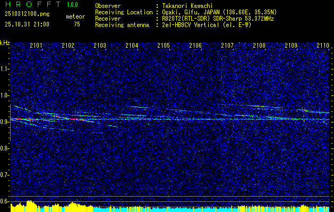Screen dimensions: 334x212
Task: Click the 2109 time marker
Action: pos(291,45)
